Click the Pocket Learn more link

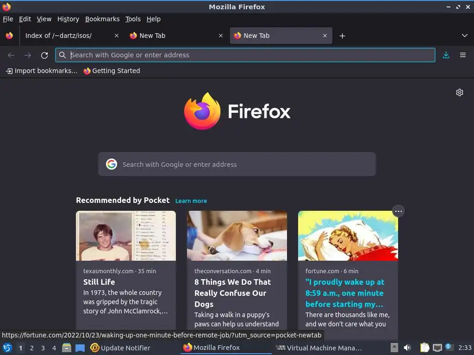[x=191, y=201]
